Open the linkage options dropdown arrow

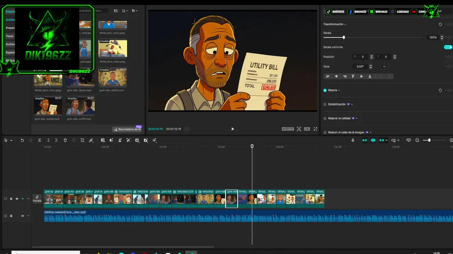[386, 140]
